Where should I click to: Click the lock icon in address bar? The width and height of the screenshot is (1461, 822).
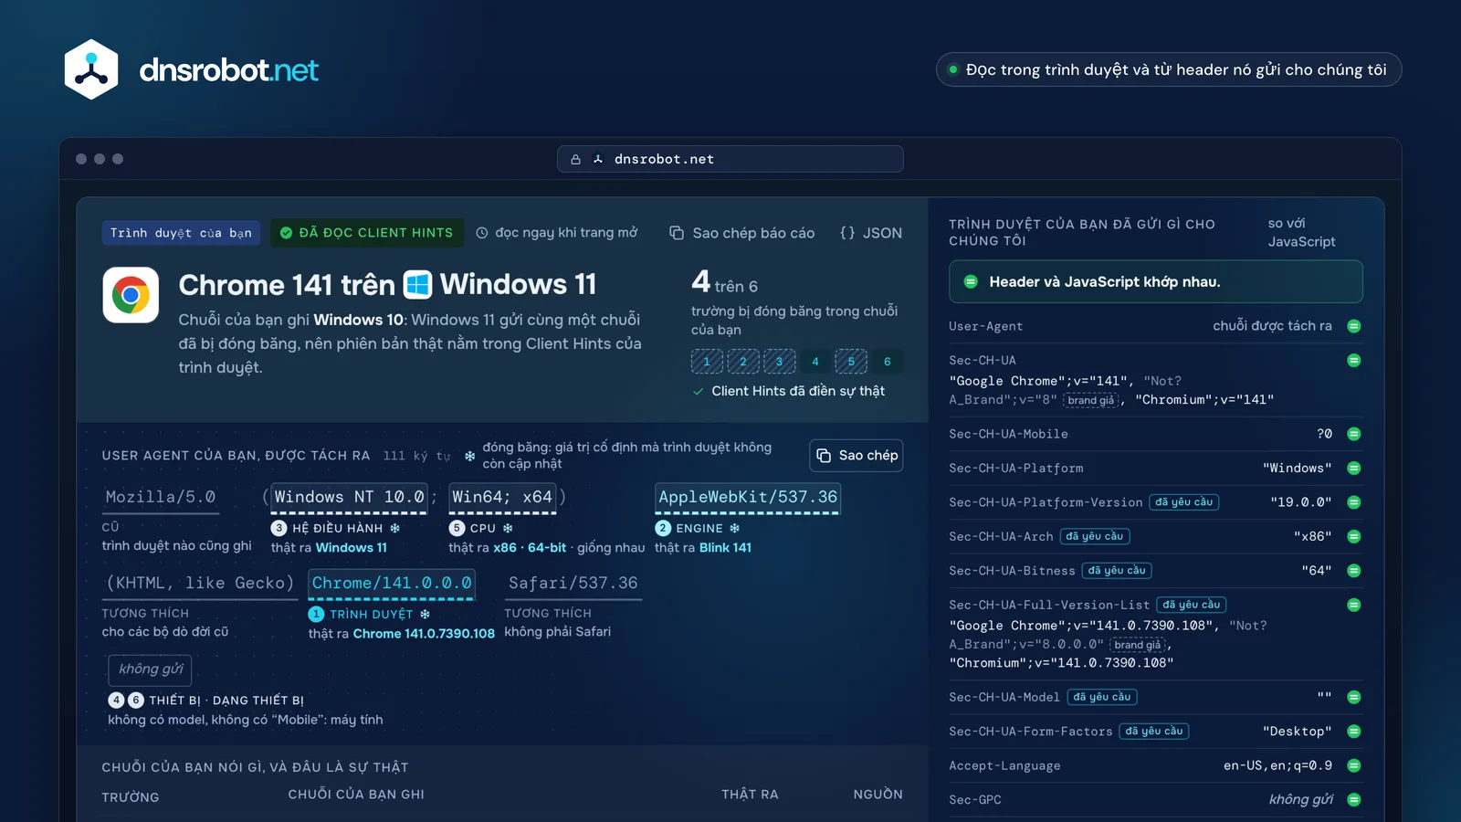click(x=575, y=159)
